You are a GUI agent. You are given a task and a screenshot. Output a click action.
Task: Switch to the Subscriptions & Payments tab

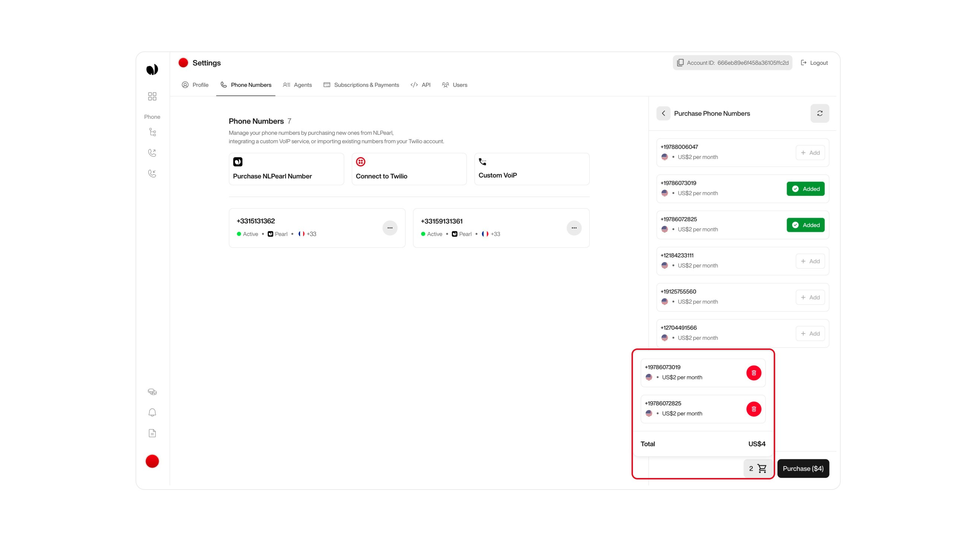pos(362,85)
